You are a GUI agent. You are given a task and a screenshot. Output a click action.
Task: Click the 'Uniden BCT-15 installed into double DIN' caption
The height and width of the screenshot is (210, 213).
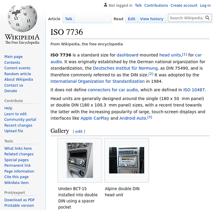tap(78, 198)
